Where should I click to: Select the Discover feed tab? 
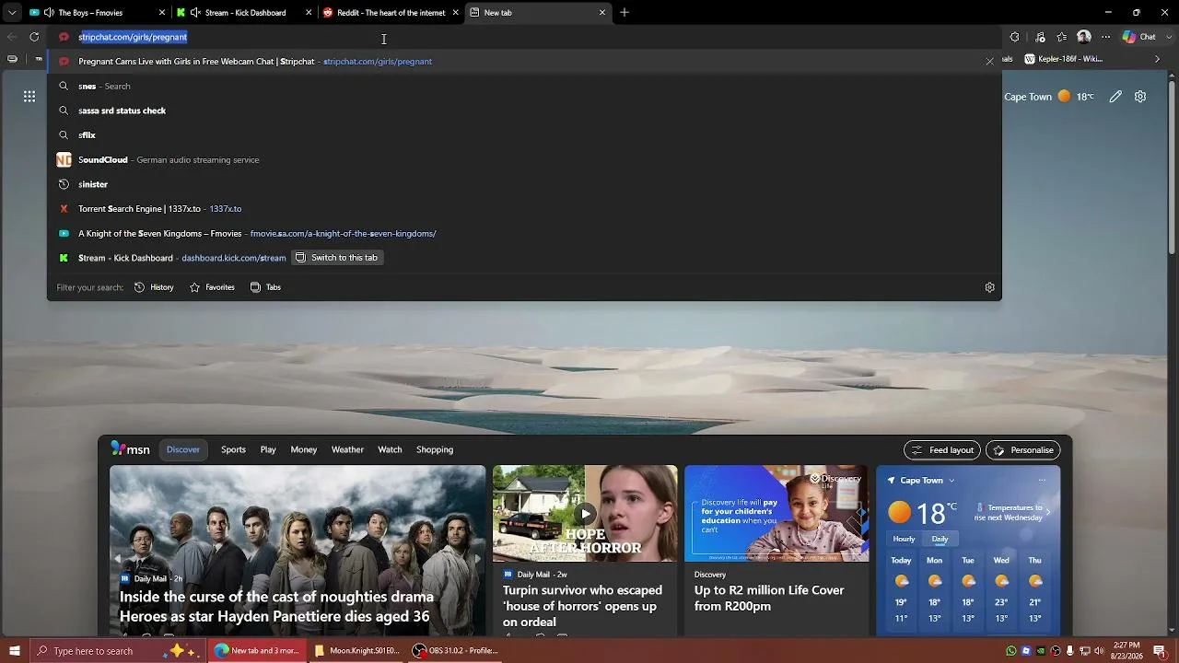pyautogui.click(x=183, y=449)
